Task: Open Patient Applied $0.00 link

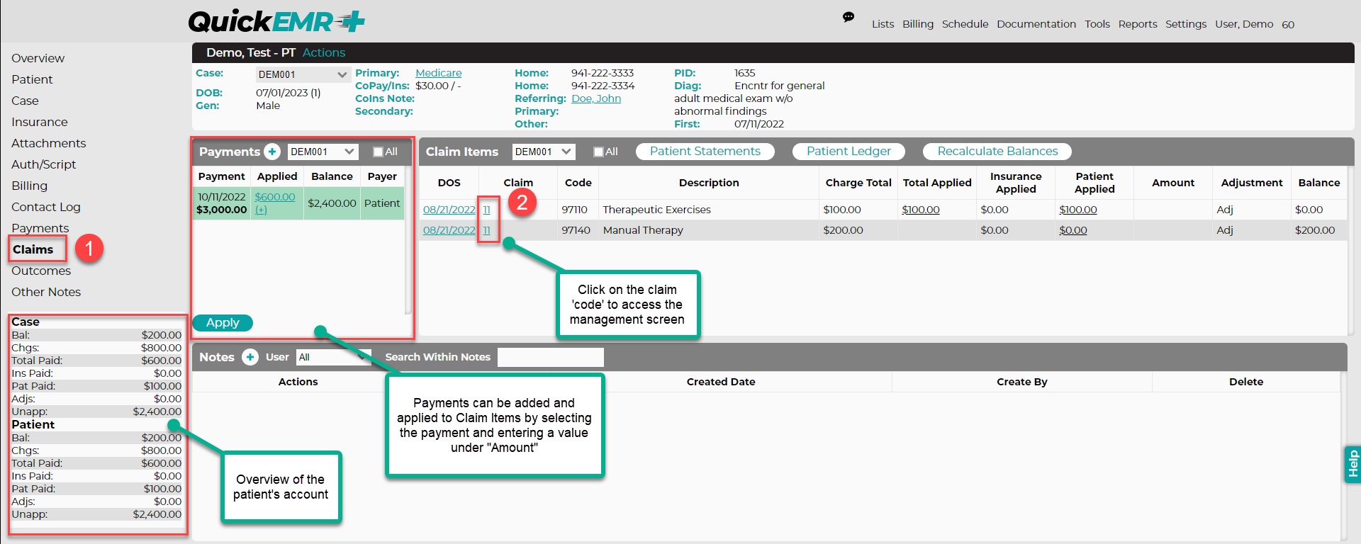Action: pos(1072,230)
